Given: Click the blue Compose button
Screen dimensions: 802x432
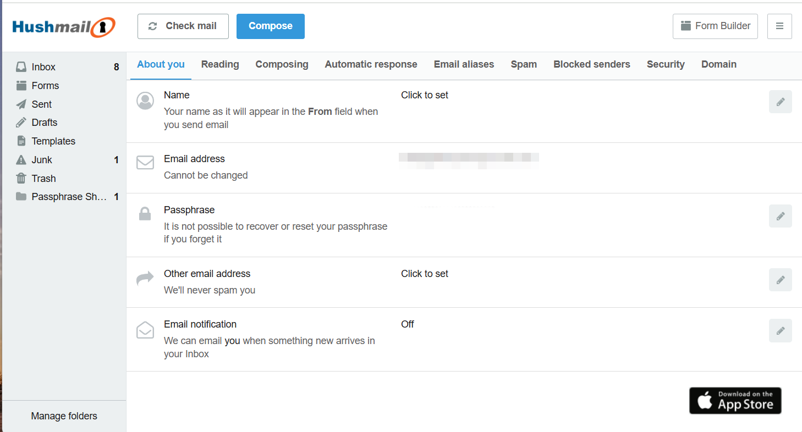Looking at the screenshot, I should (271, 26).
